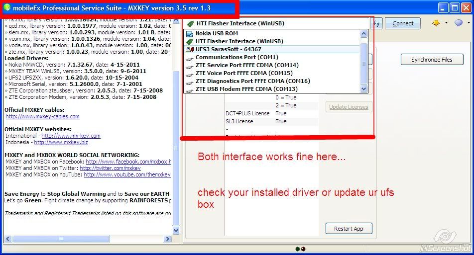This screenshot has width=474, height=255.
Task: Click the log panel scroll down arrow
Action: (176, 230)
